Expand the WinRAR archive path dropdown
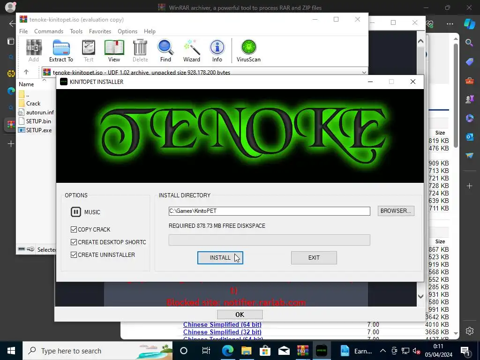This screenshot has width=480, height=360. pyautogui.click(x=364, y=73)
